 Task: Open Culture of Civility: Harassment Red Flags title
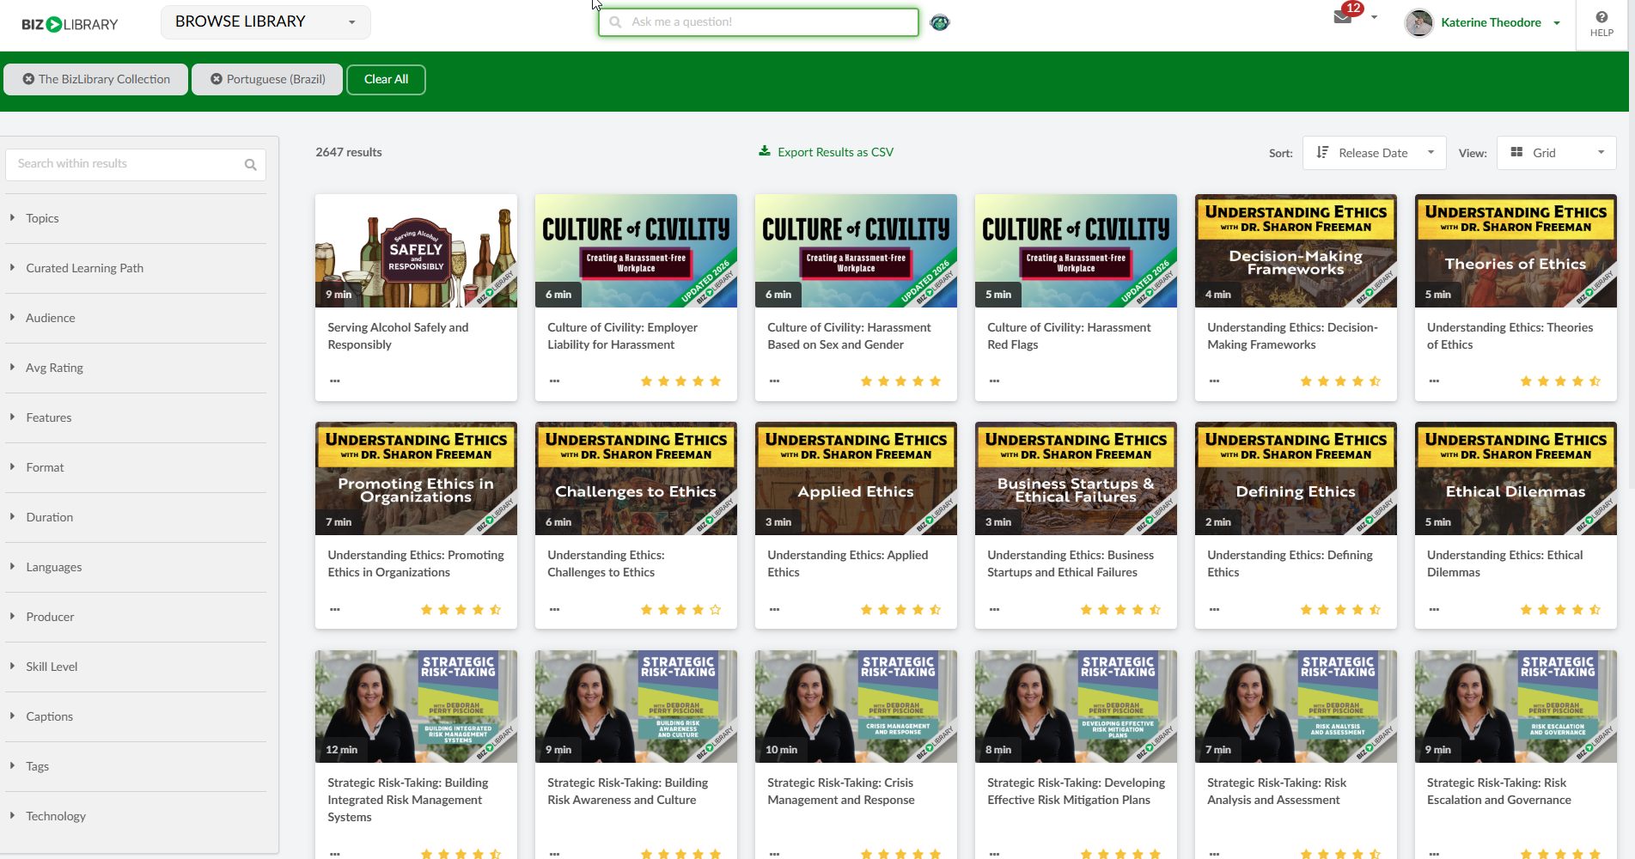click(1069, 336)
